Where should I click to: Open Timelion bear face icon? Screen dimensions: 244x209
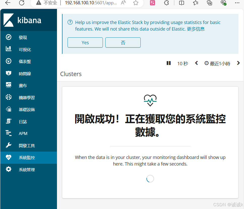[9, 73]
